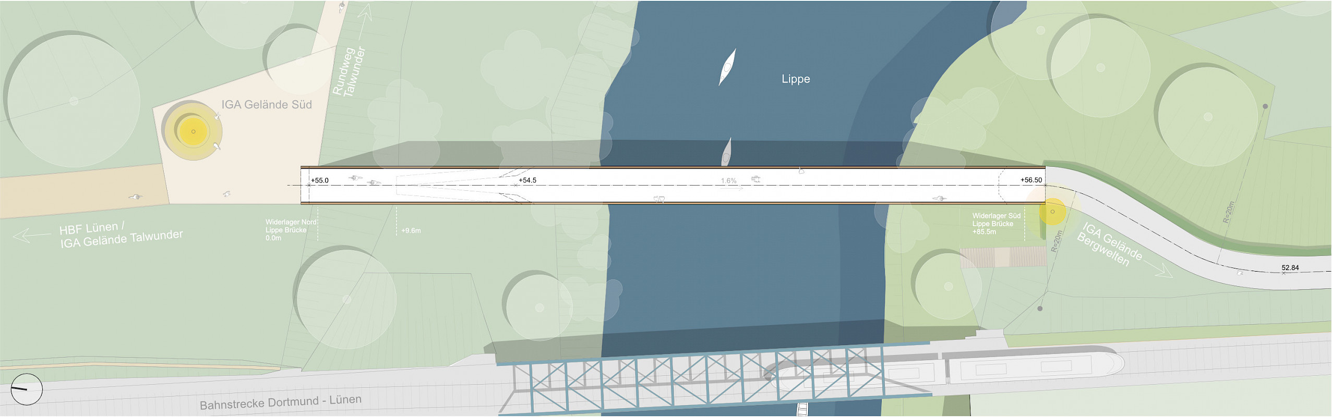Click the Widerlager Nord Lippe Brücke label
The height and width of the screenshot is (417, 1332).
(x=290, y=230)
